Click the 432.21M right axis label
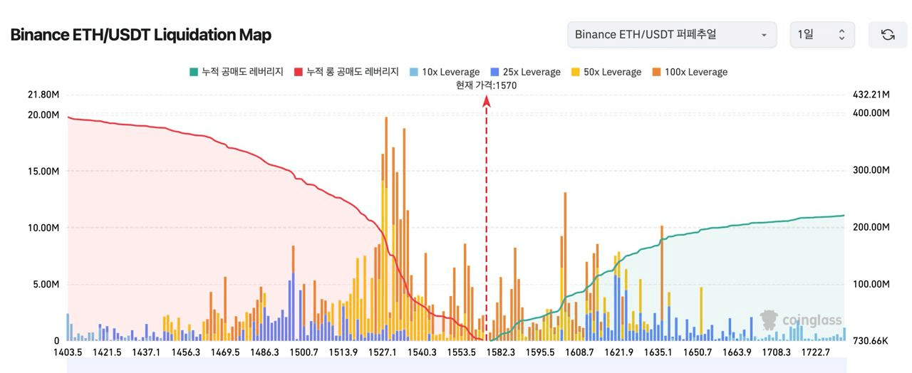 click(871, 95)
